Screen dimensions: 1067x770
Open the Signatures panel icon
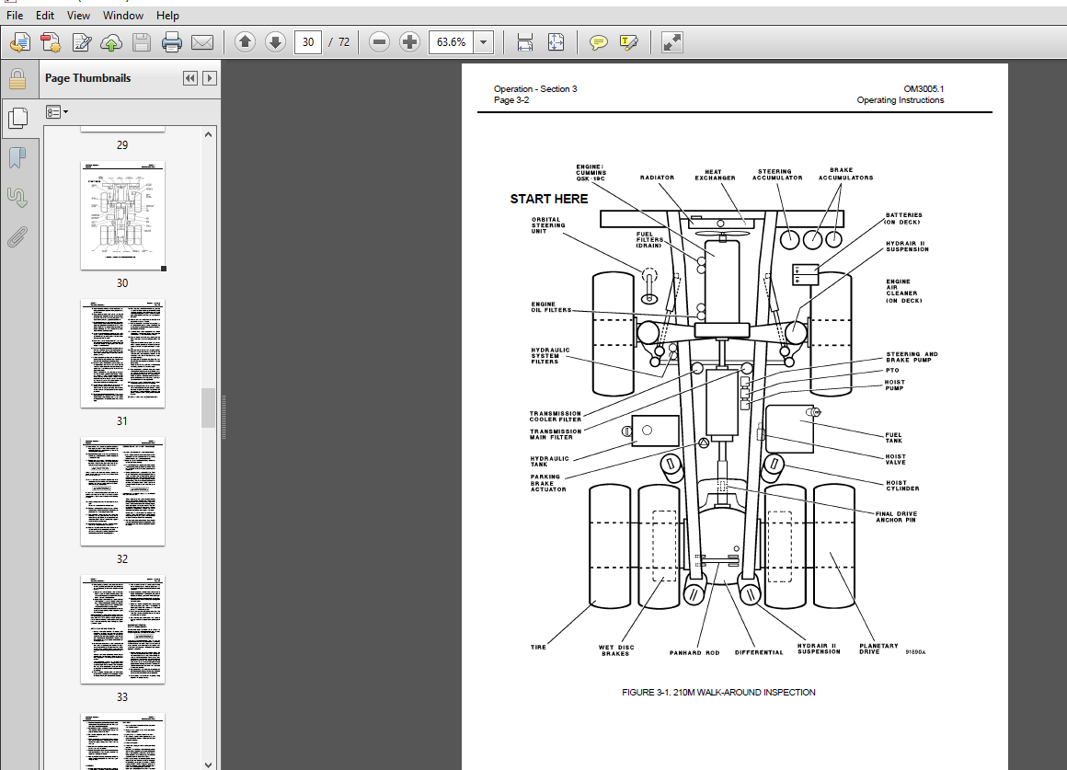[17, 198]
